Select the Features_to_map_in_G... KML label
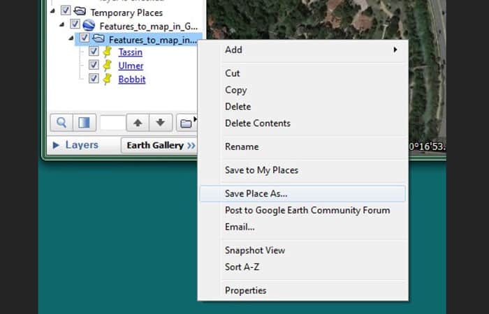This screenshot has width=489, height=314. pyautogui.click(x=148, y=27)
